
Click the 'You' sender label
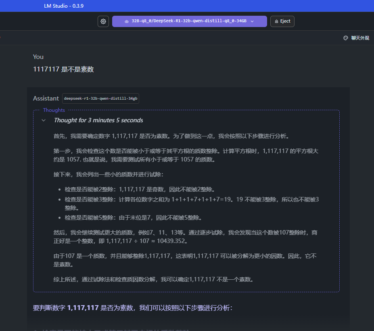coord(38,57)
